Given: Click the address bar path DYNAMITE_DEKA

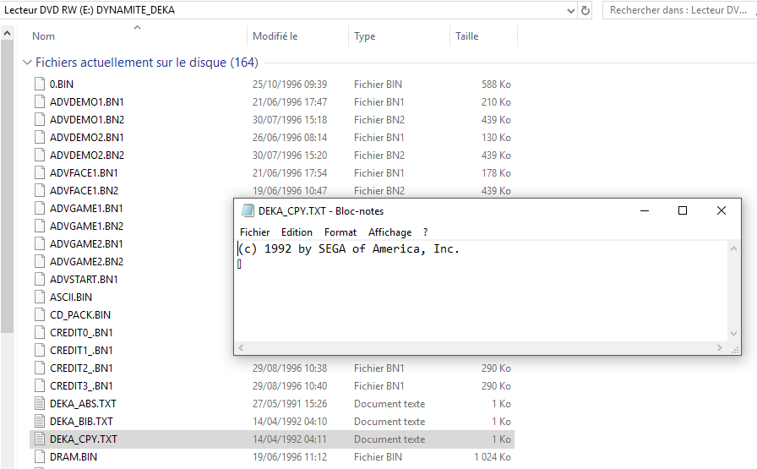Looking at the screenshot, I should [135, 10].
